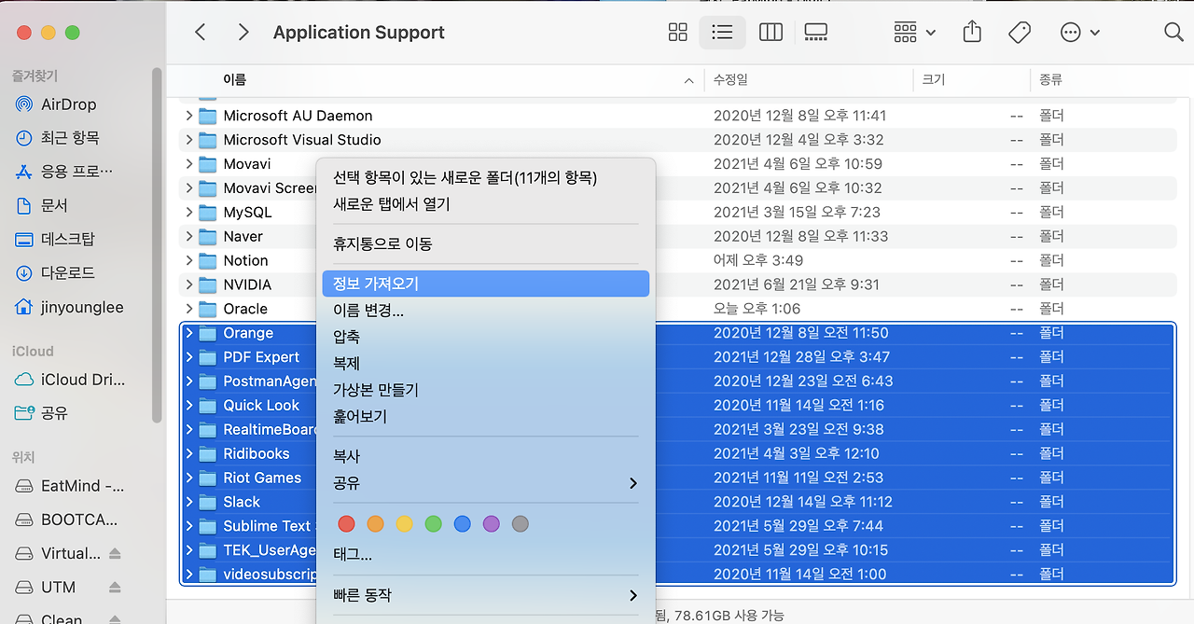Click the sidebar scrollbar

[x=158, y=247]
